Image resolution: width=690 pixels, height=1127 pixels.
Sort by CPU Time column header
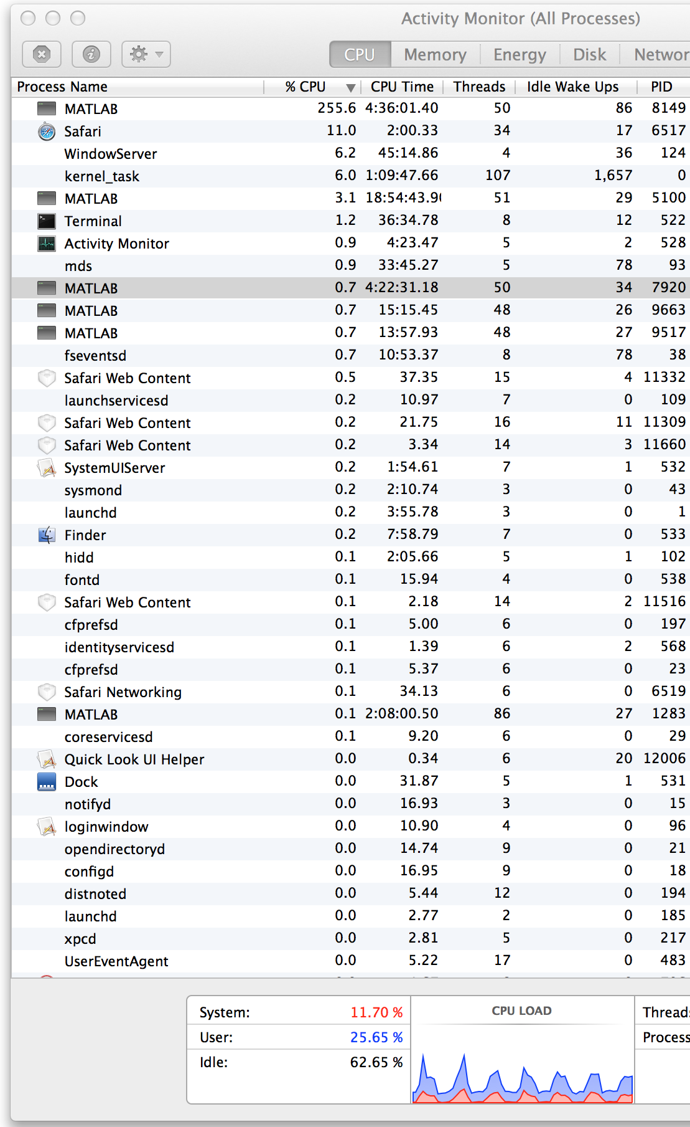pos(402,87)
